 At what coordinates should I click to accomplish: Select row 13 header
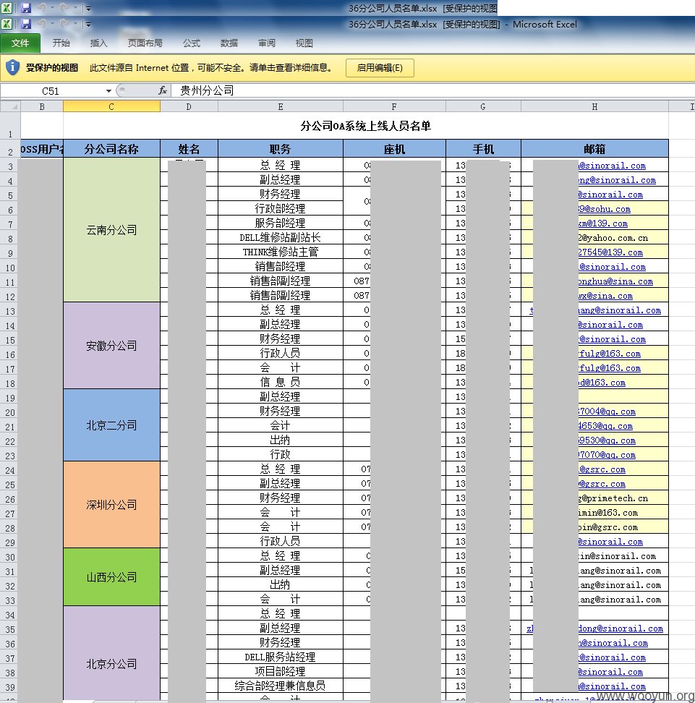coord(10,310)
